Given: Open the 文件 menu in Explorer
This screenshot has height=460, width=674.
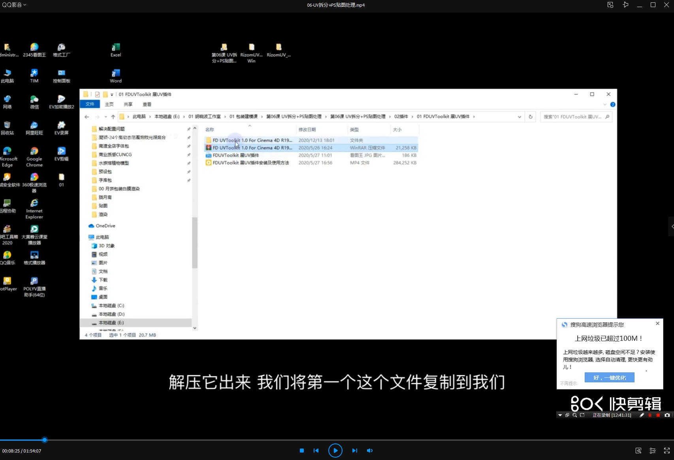Looking at the screenshot, I should (x=90, y=105).
